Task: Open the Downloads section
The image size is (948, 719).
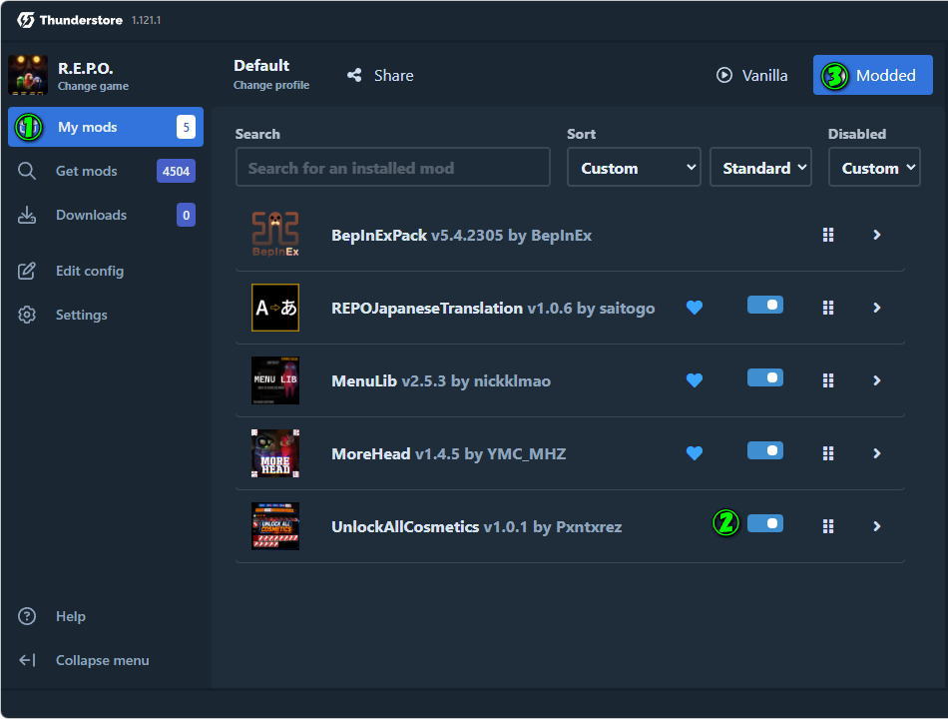Action: coord(106,215)
